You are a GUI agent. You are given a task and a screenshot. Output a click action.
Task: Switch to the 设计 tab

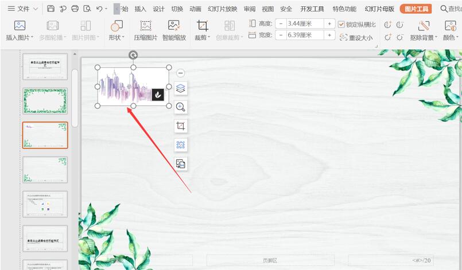158,9
